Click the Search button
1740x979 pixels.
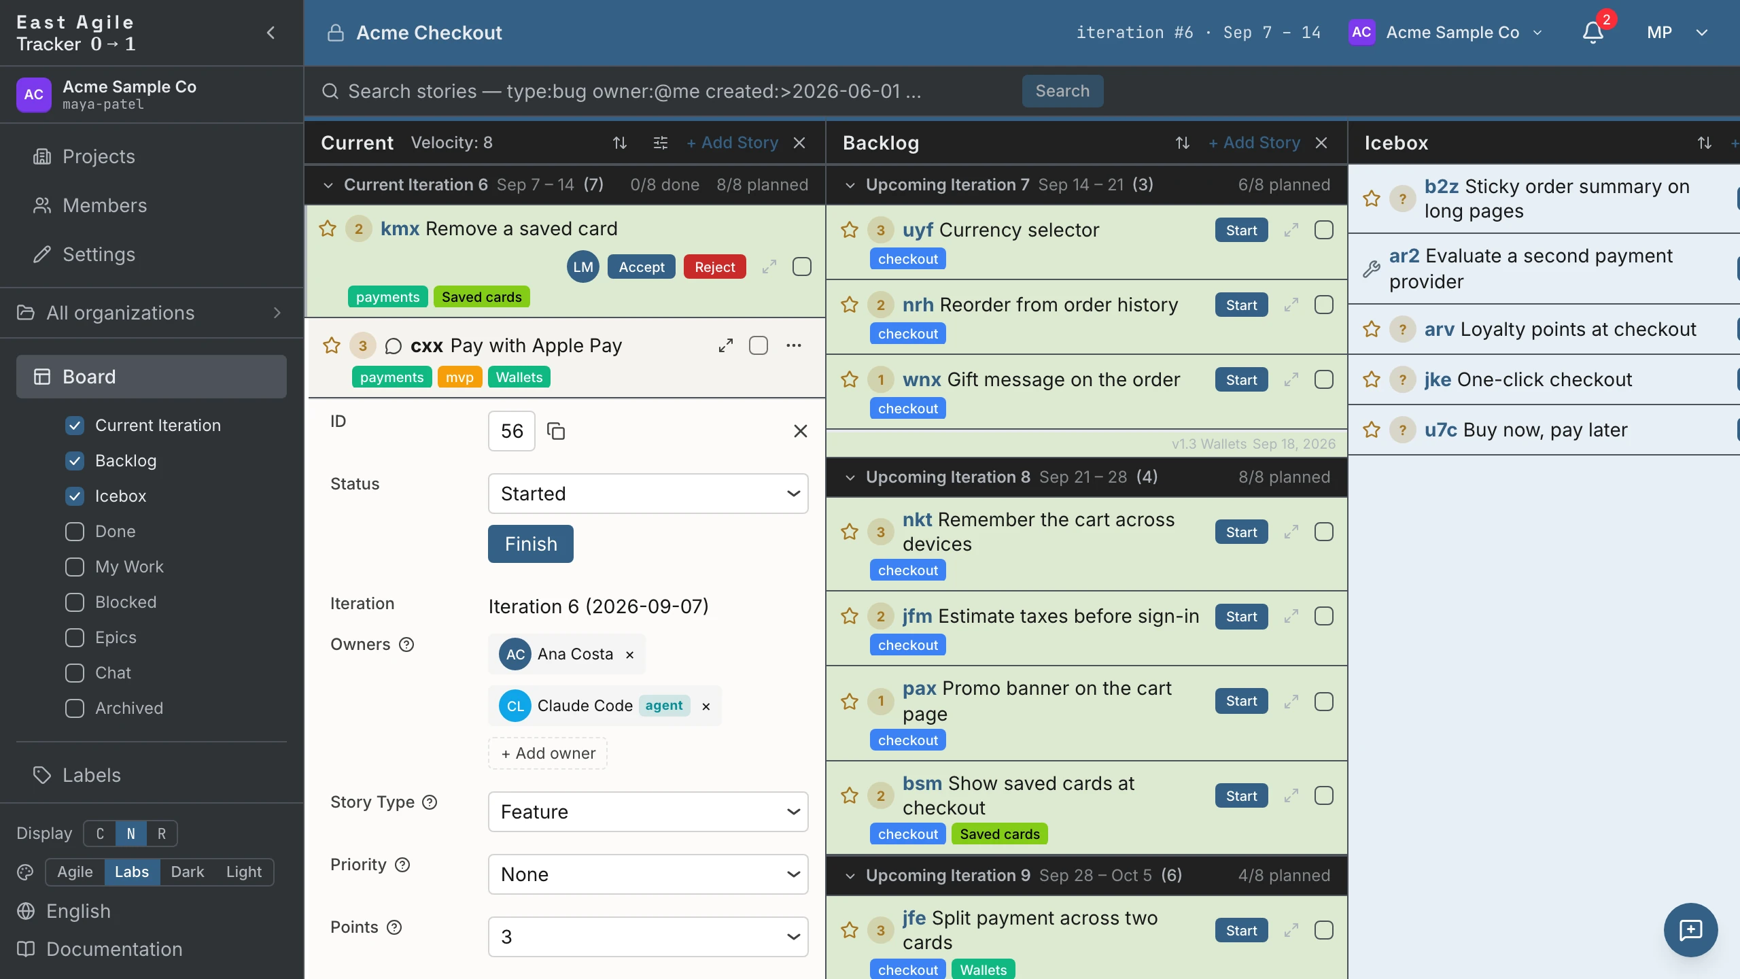pyautogui.click(x=1062, y=91)
